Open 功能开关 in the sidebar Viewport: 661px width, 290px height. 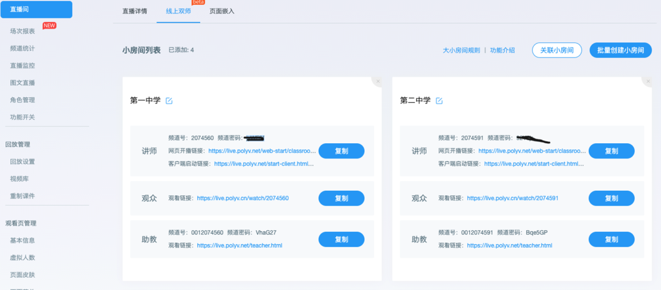pos(23,117)
